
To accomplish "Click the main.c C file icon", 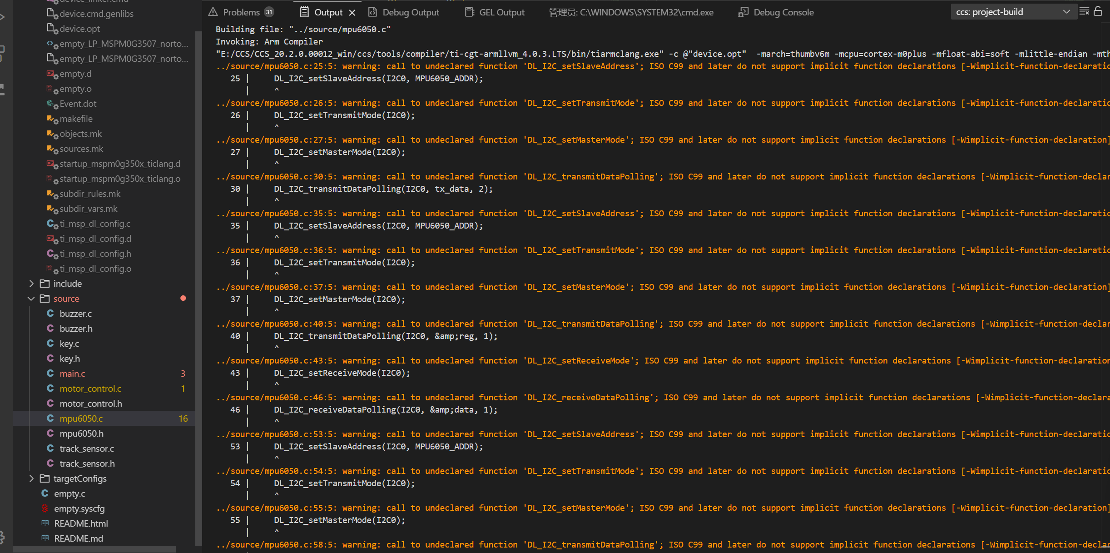I will [50, 374].
